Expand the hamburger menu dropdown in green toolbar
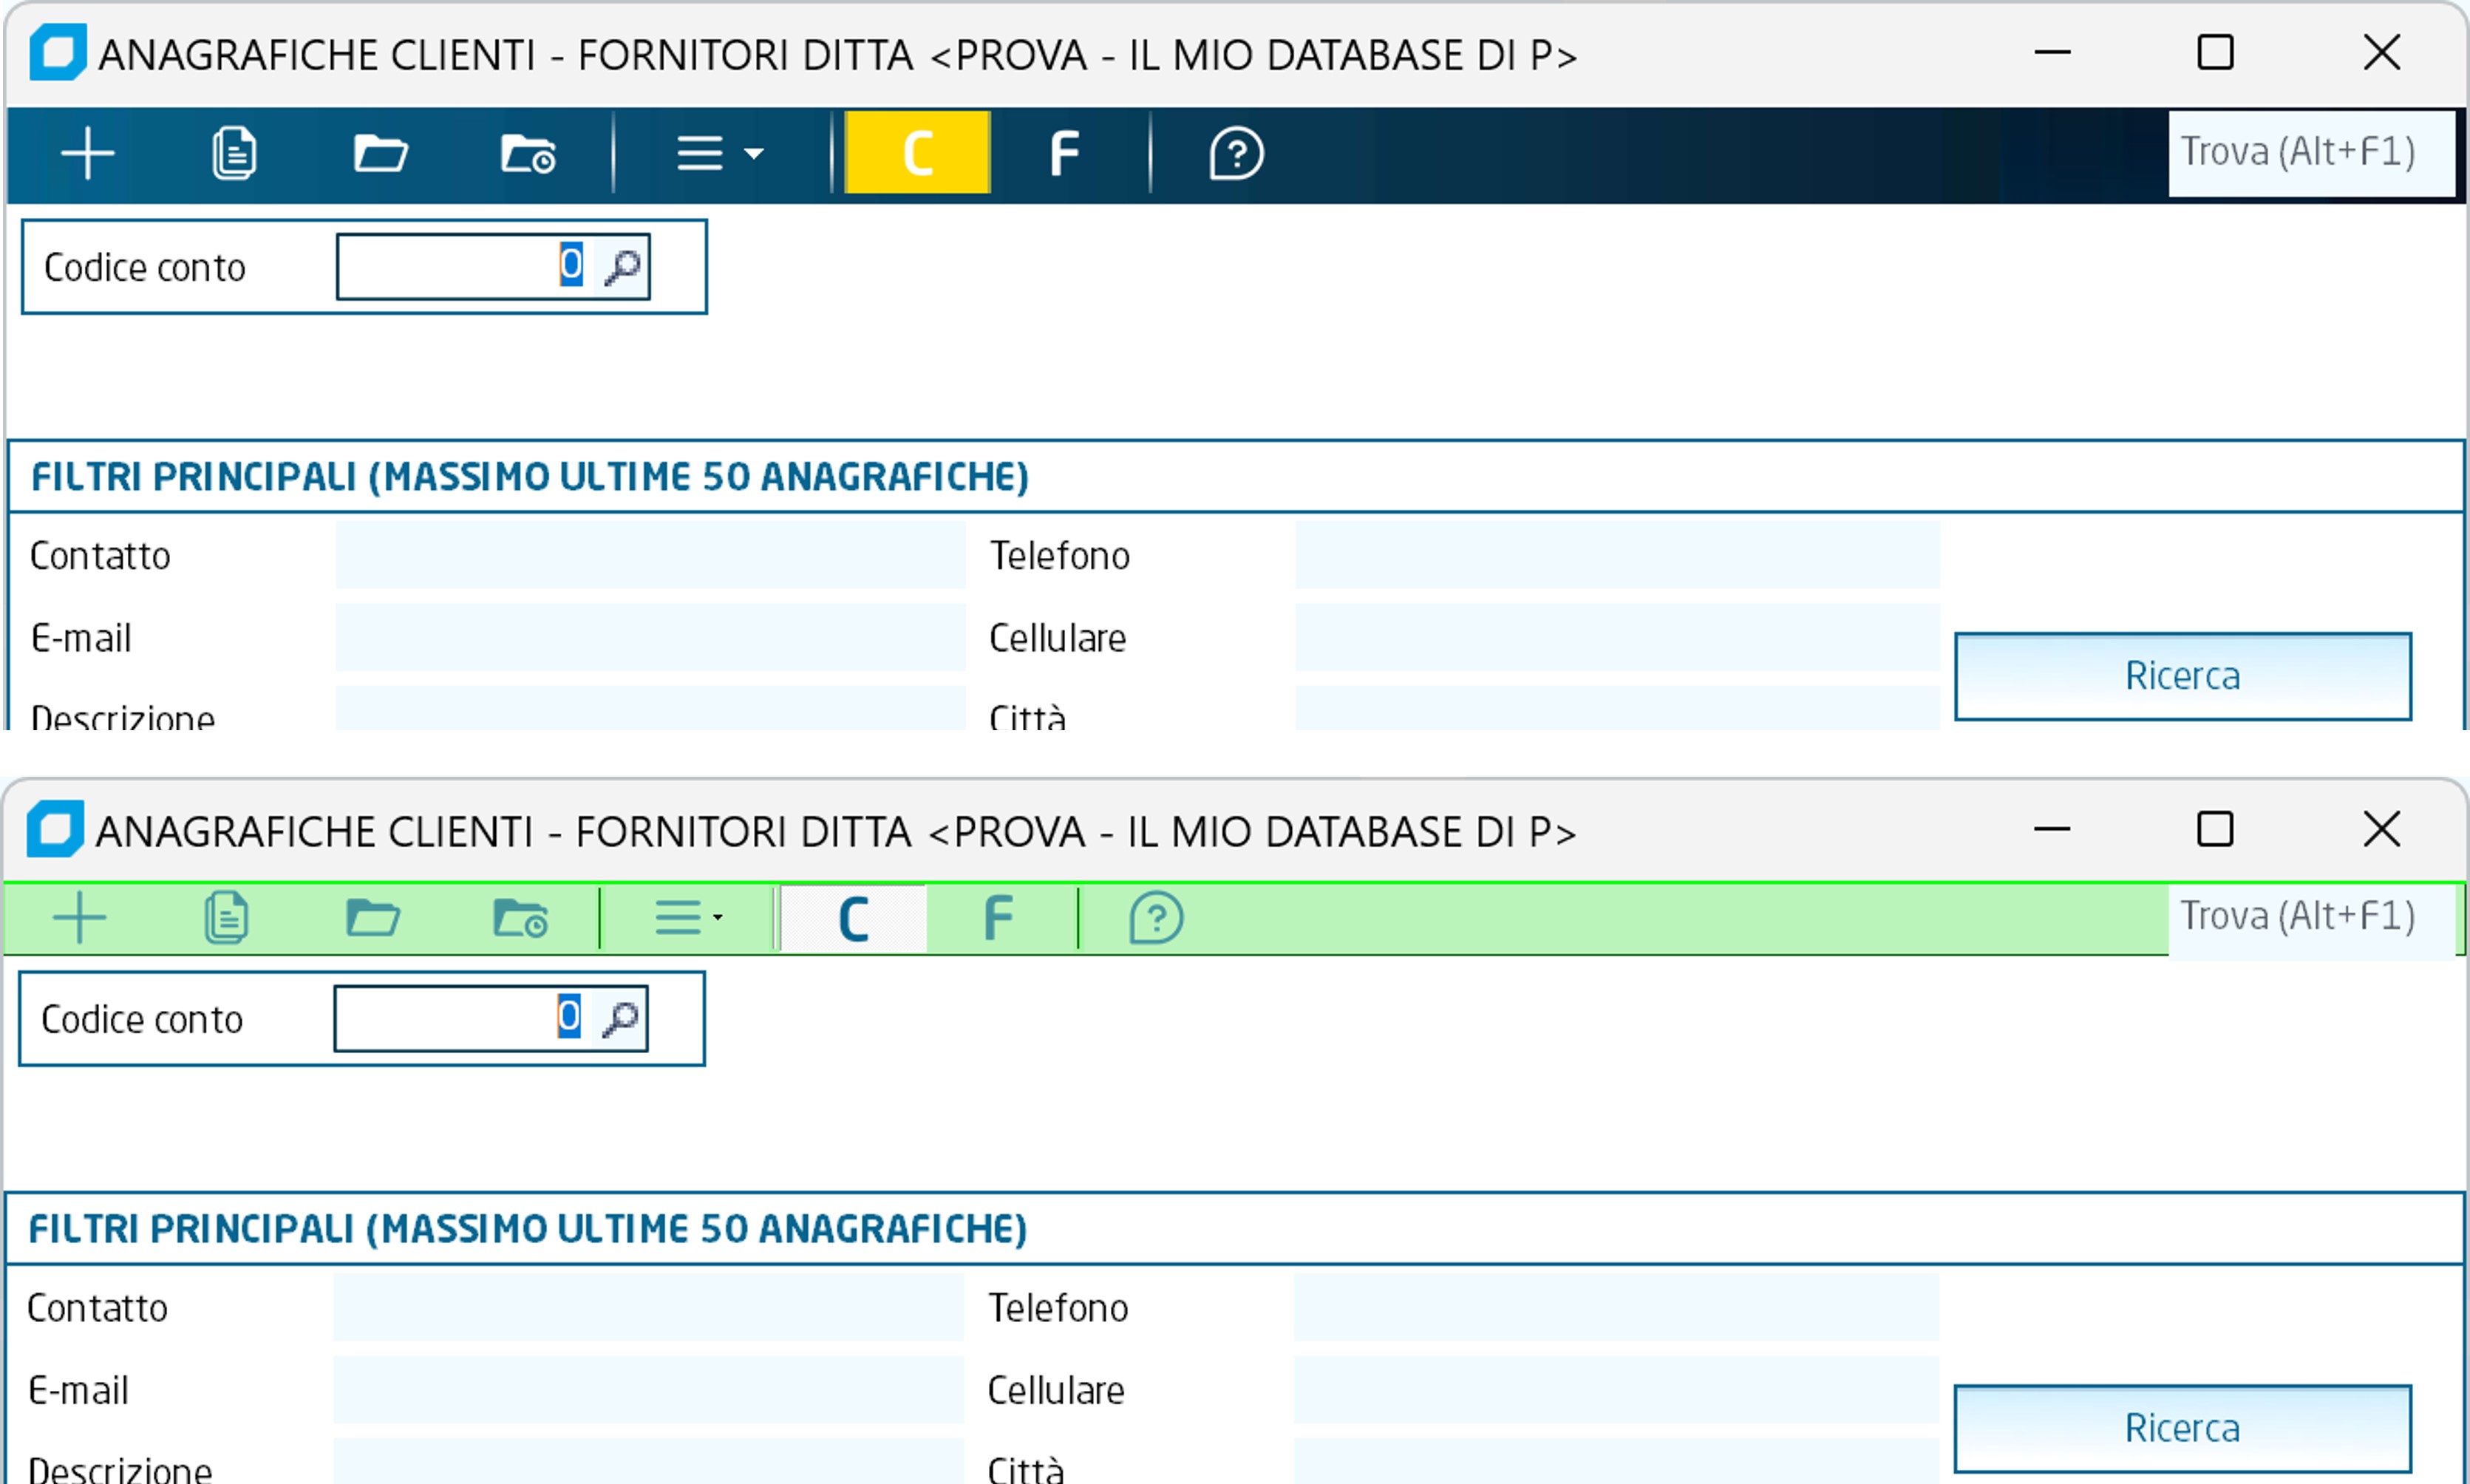This screenshot has height=1484, width=2470. point(689,918)
